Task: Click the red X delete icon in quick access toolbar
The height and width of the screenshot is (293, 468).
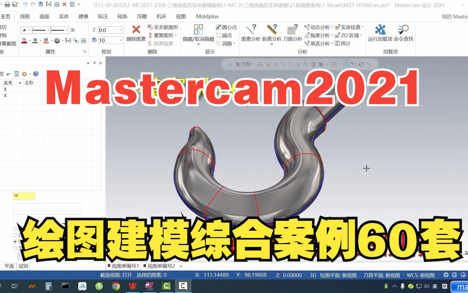Action: pyautogui.click(x=64, y=4)
